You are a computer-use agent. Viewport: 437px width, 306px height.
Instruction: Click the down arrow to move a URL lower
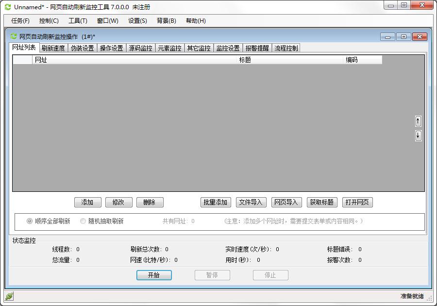(418, 136)
